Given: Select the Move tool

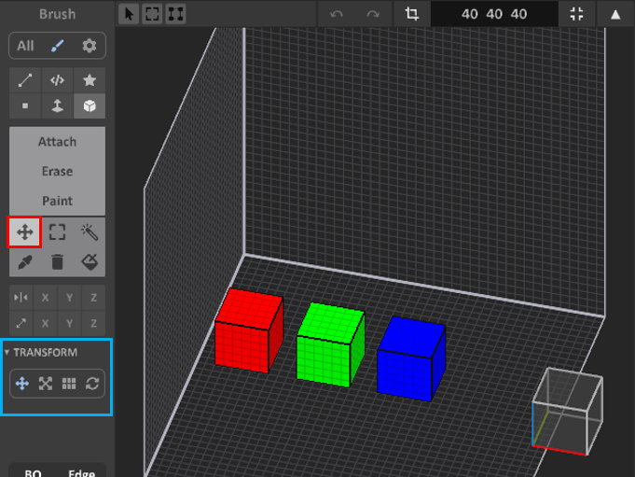Looking at the screenshot, I should [x=24, y=232].
